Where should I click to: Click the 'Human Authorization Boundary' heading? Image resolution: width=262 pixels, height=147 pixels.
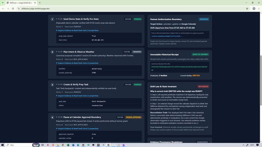tap(166, 19)
